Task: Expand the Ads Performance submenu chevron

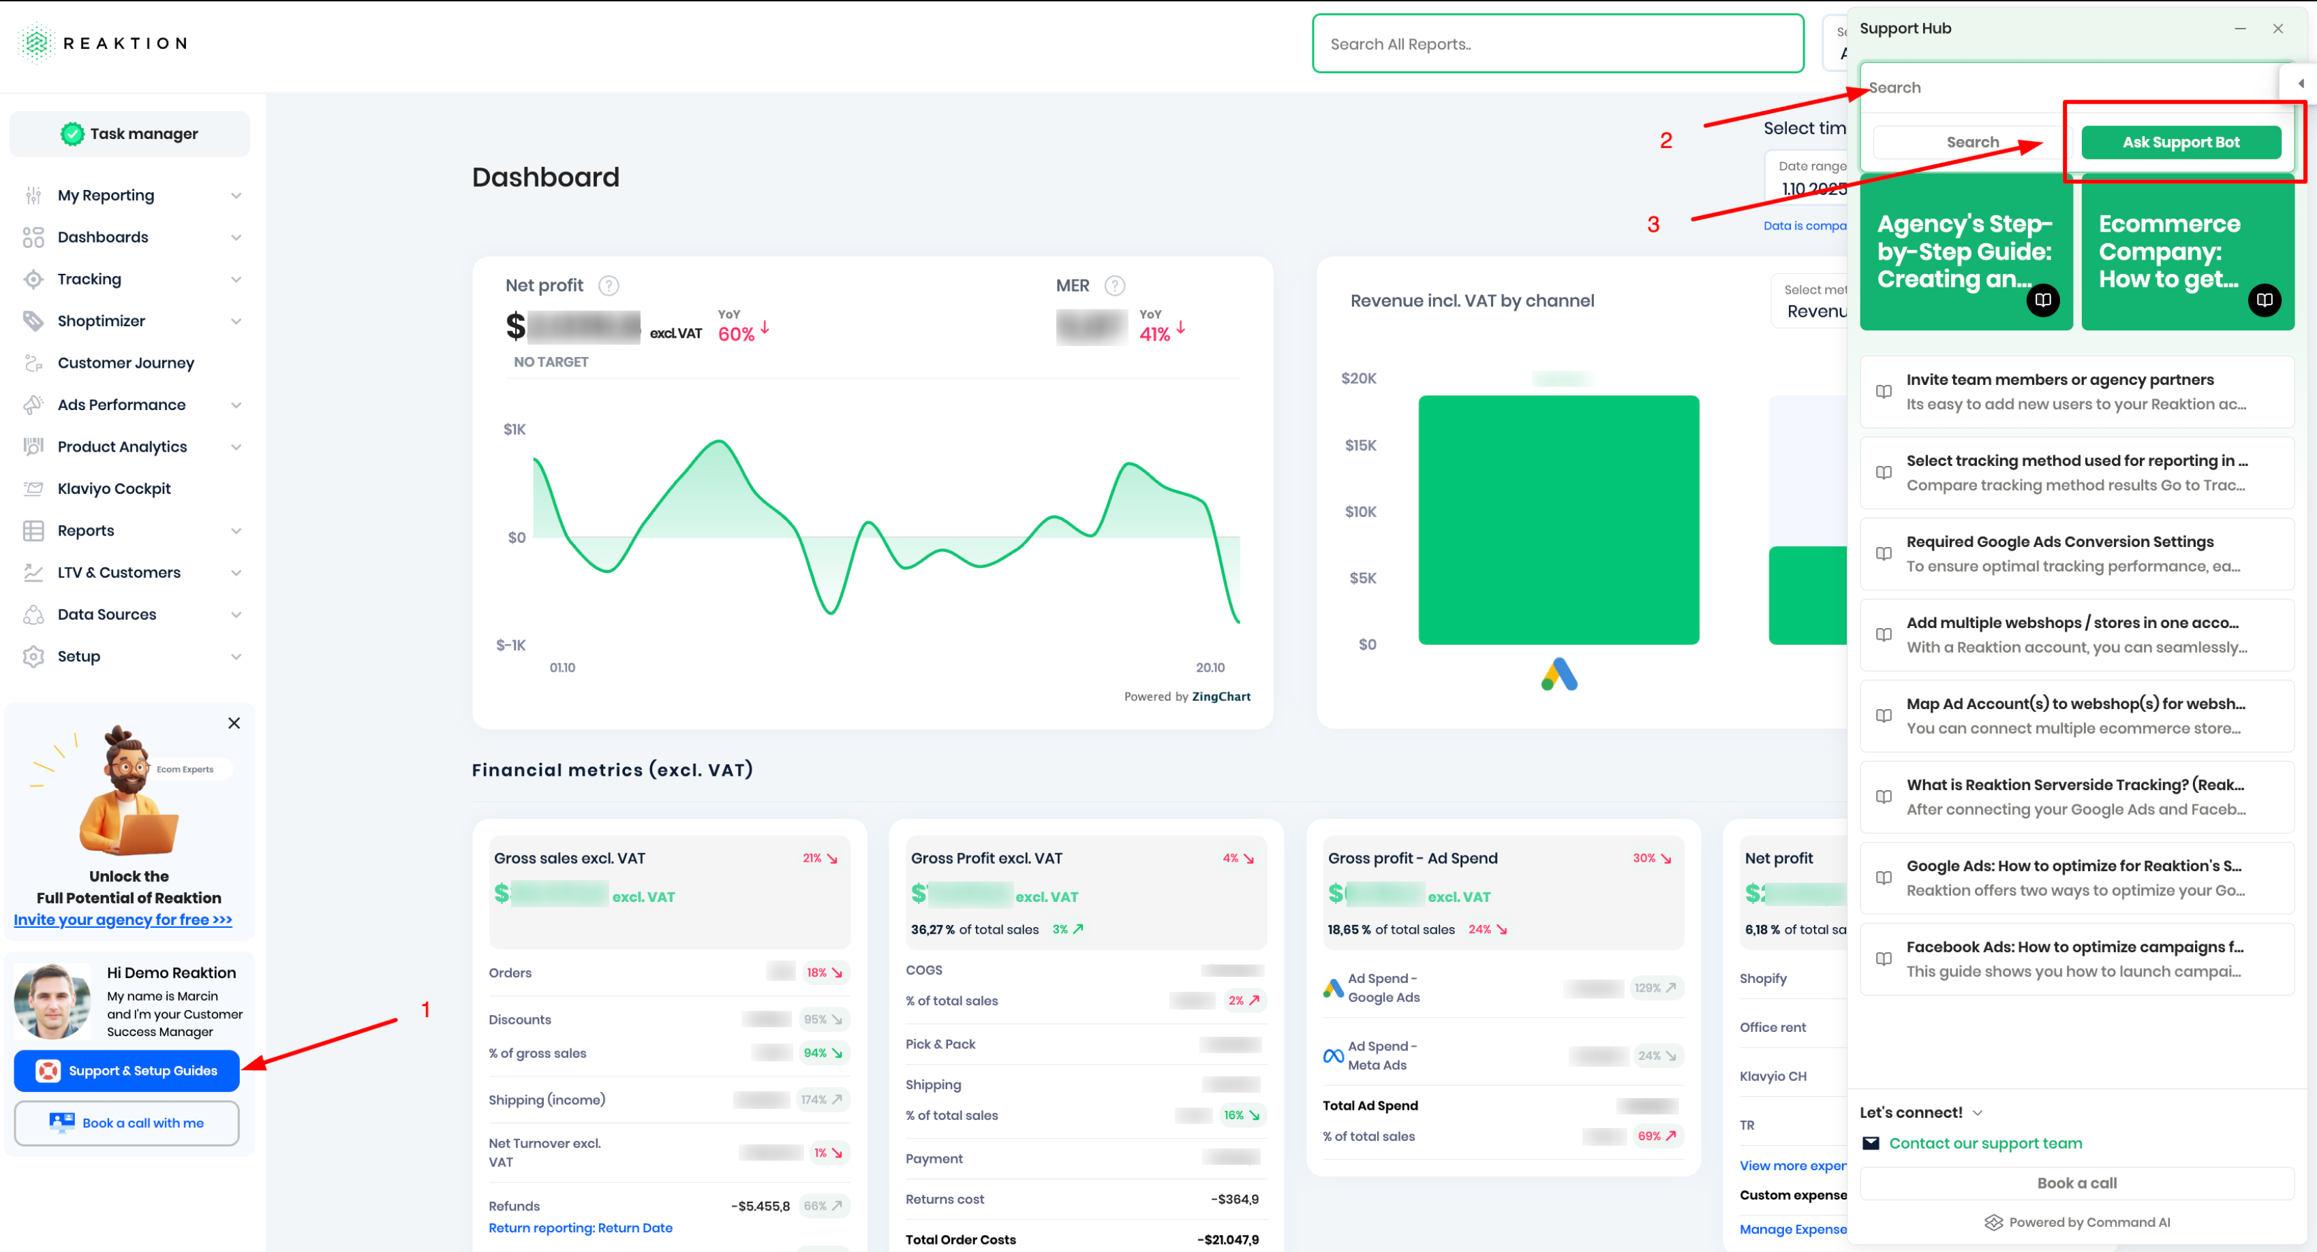Action: click(236, 405)
